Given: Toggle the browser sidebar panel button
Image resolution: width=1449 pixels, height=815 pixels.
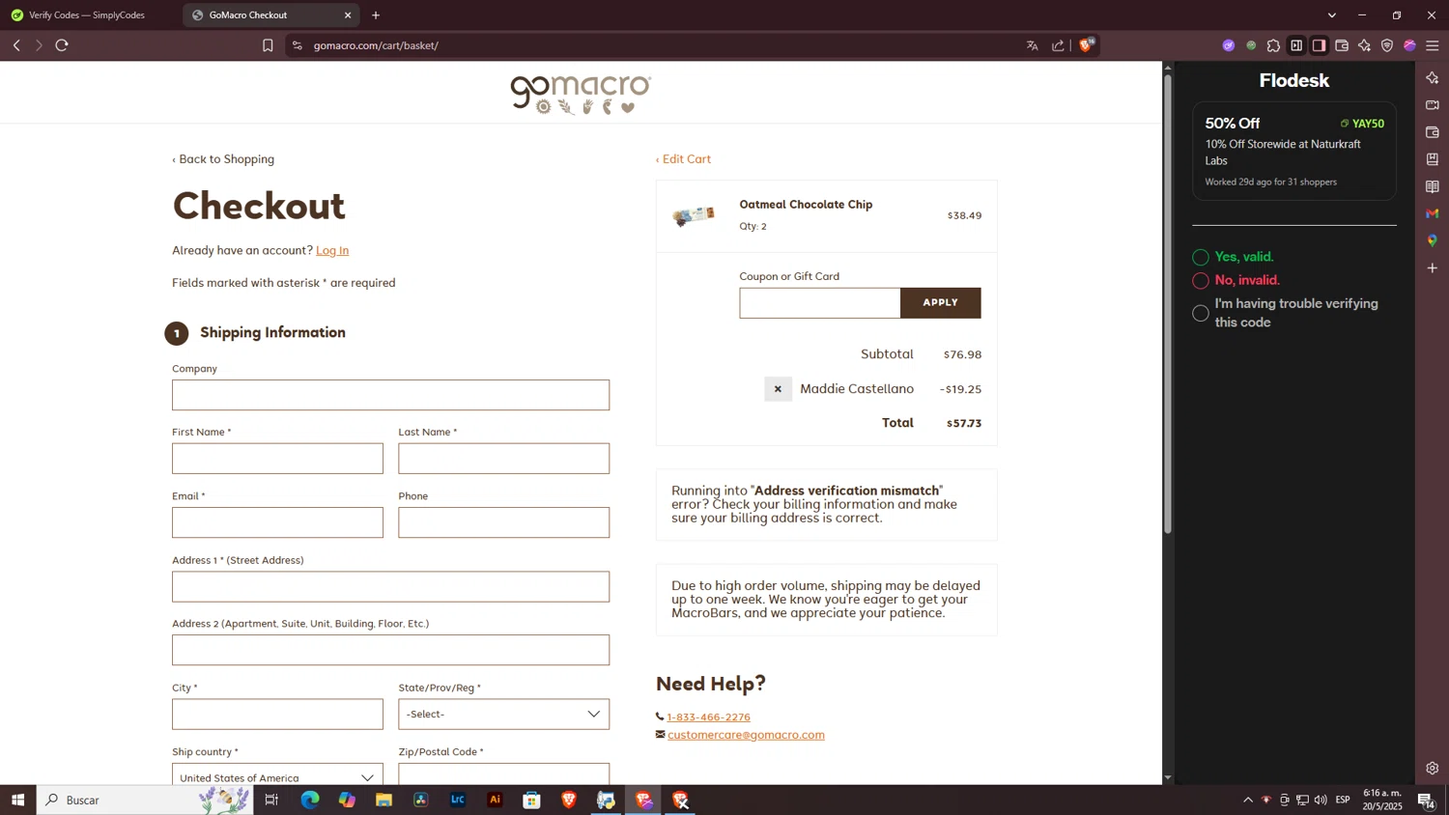Looking at the screenshot, I should 1319,45.
